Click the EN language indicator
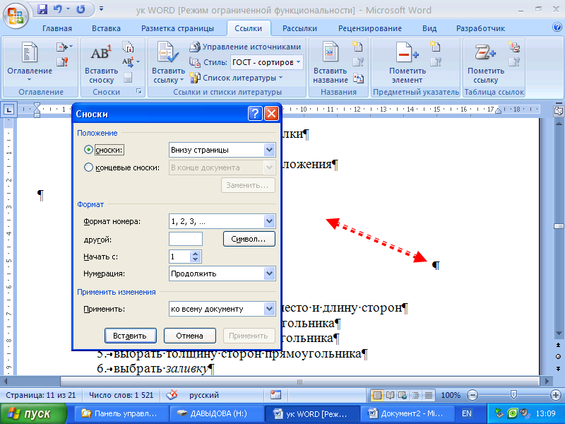Screen dimensions: 565x424 tap(467, 413)
